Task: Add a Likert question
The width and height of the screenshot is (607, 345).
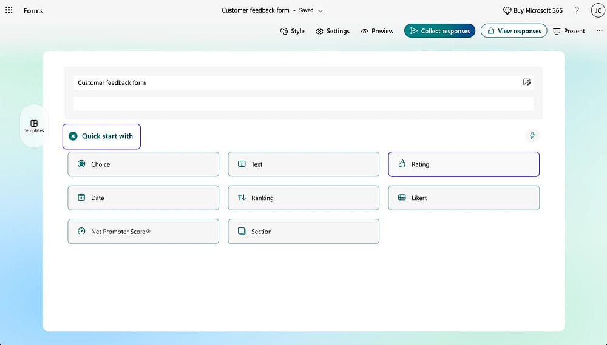Action: point(464,198)
